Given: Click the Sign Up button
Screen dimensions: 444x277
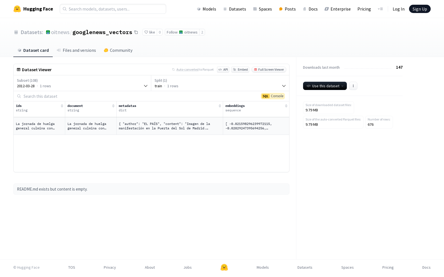Looking at the screenshot, I should 420,9.
